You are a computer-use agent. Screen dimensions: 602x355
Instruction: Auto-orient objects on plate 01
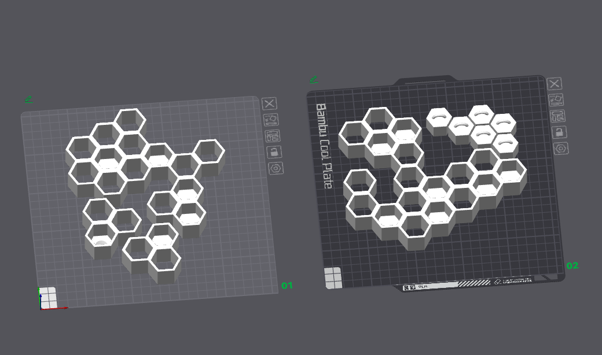click(x=271, y=120)
